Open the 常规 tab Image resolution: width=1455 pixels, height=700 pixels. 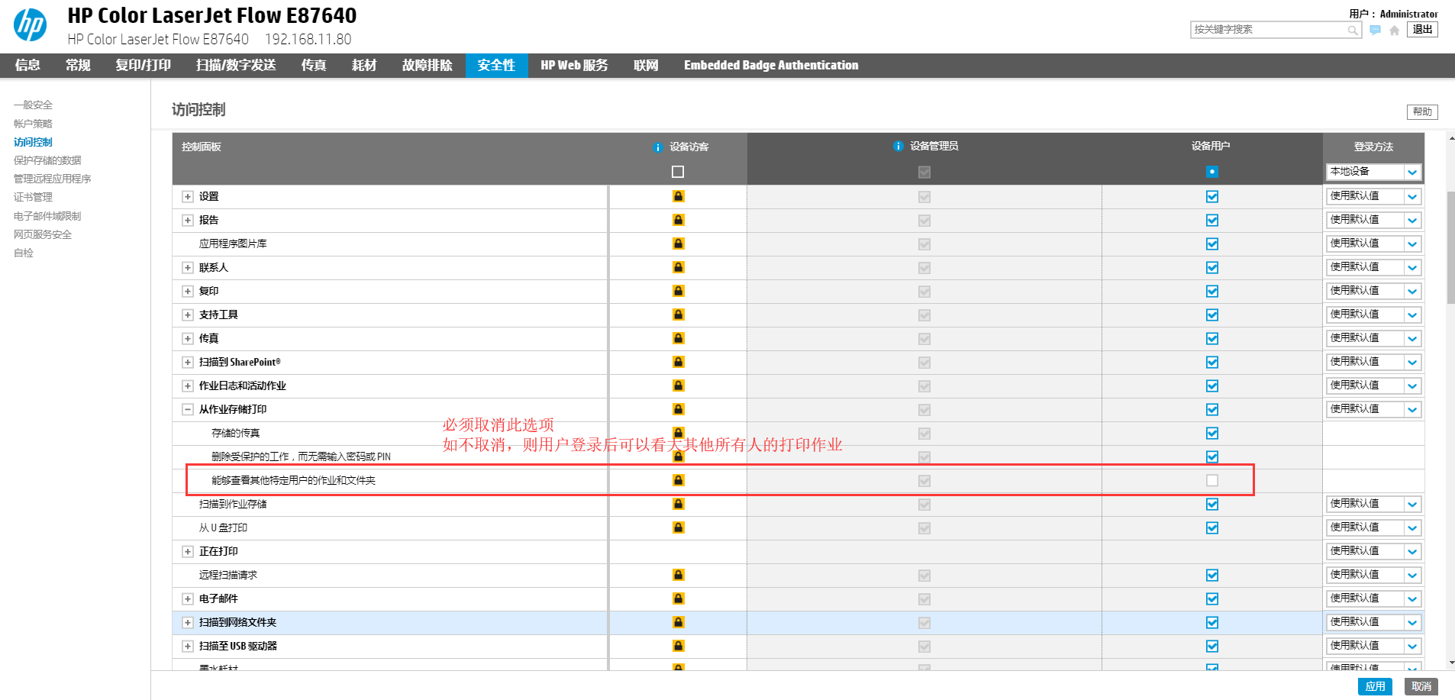click(x=78, y=66)
